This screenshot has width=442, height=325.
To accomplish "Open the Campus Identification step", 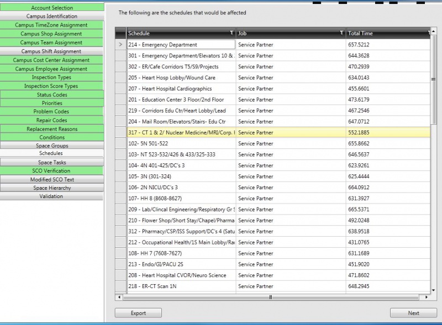I will (x=53, y=16).
